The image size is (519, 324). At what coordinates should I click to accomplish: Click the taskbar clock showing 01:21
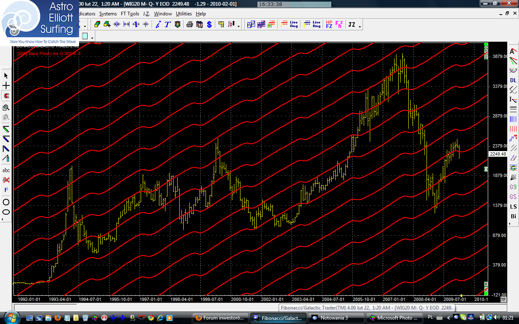coord(509,318)
